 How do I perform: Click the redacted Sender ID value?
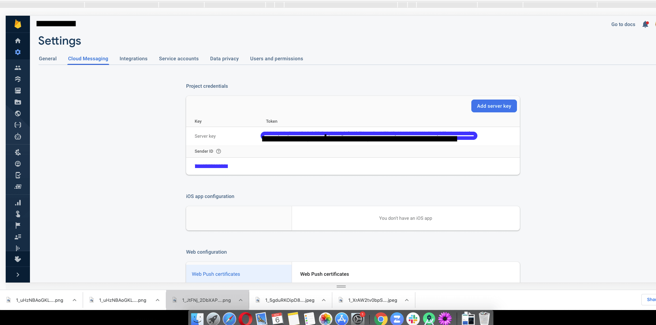(211, 166)
